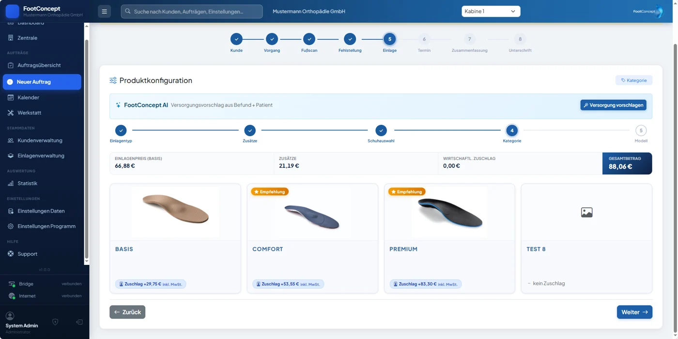This screenshot has height=339, width=678.
Task: Select the Modell sub-step number 5
Action: [x=641, y=130]
